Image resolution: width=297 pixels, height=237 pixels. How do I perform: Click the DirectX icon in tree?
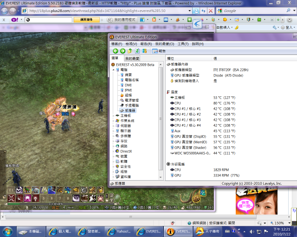coord(117,151)
